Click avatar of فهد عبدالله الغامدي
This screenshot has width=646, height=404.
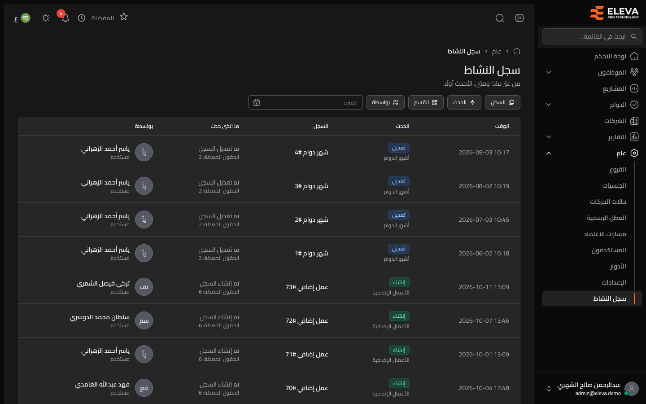tap(144, 388)
